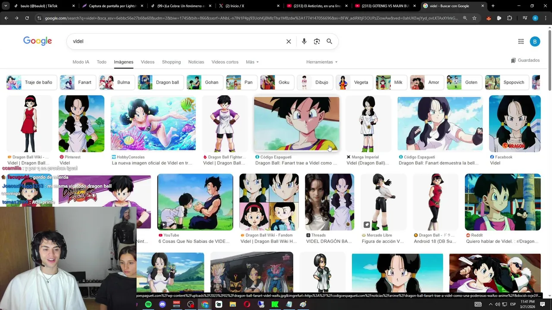Open the Chrome three-dot menu
Screen dimensions: 552x310
[545, 18]
